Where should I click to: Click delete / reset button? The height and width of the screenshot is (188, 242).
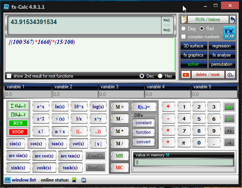coord(208,75)
